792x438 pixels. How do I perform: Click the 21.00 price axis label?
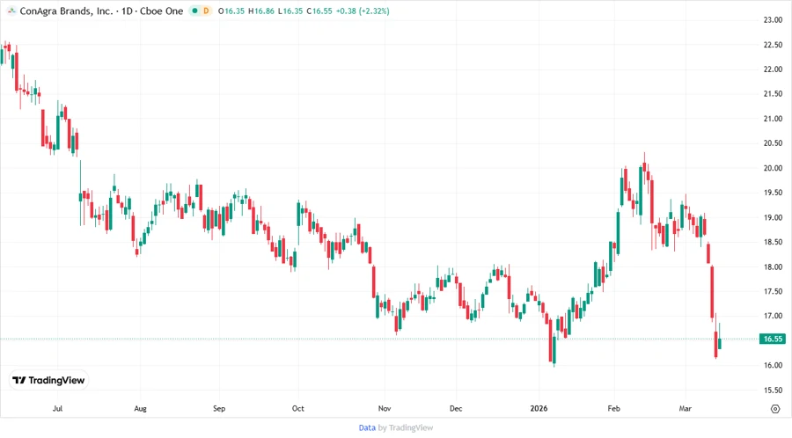click(x=773, y=119)
